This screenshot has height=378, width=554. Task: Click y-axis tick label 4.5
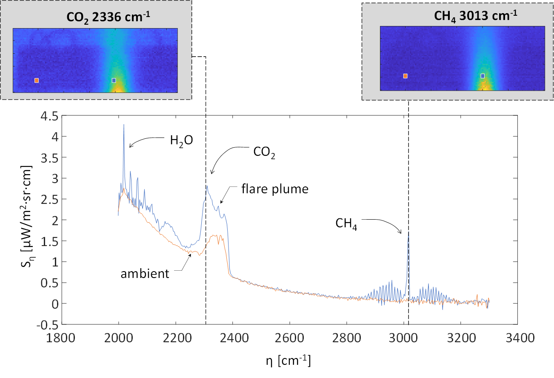[x=49, y=116]
